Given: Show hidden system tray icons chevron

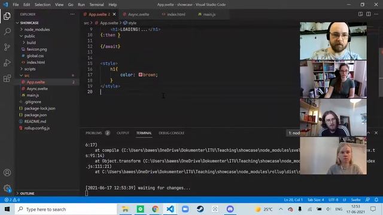Looking at the screenshot, I should point(281,209).
